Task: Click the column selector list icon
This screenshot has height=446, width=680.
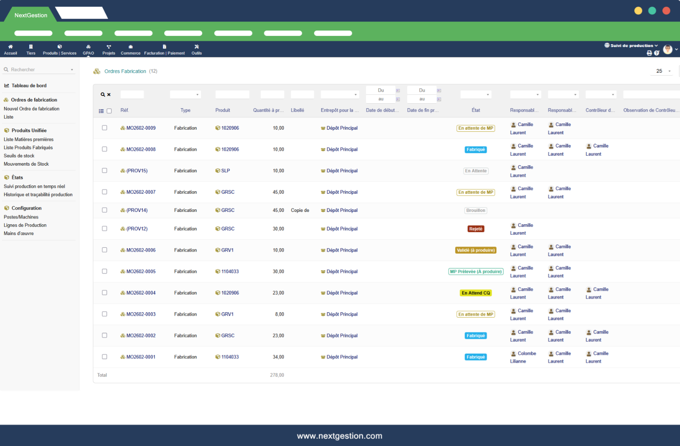Action: 101,111
